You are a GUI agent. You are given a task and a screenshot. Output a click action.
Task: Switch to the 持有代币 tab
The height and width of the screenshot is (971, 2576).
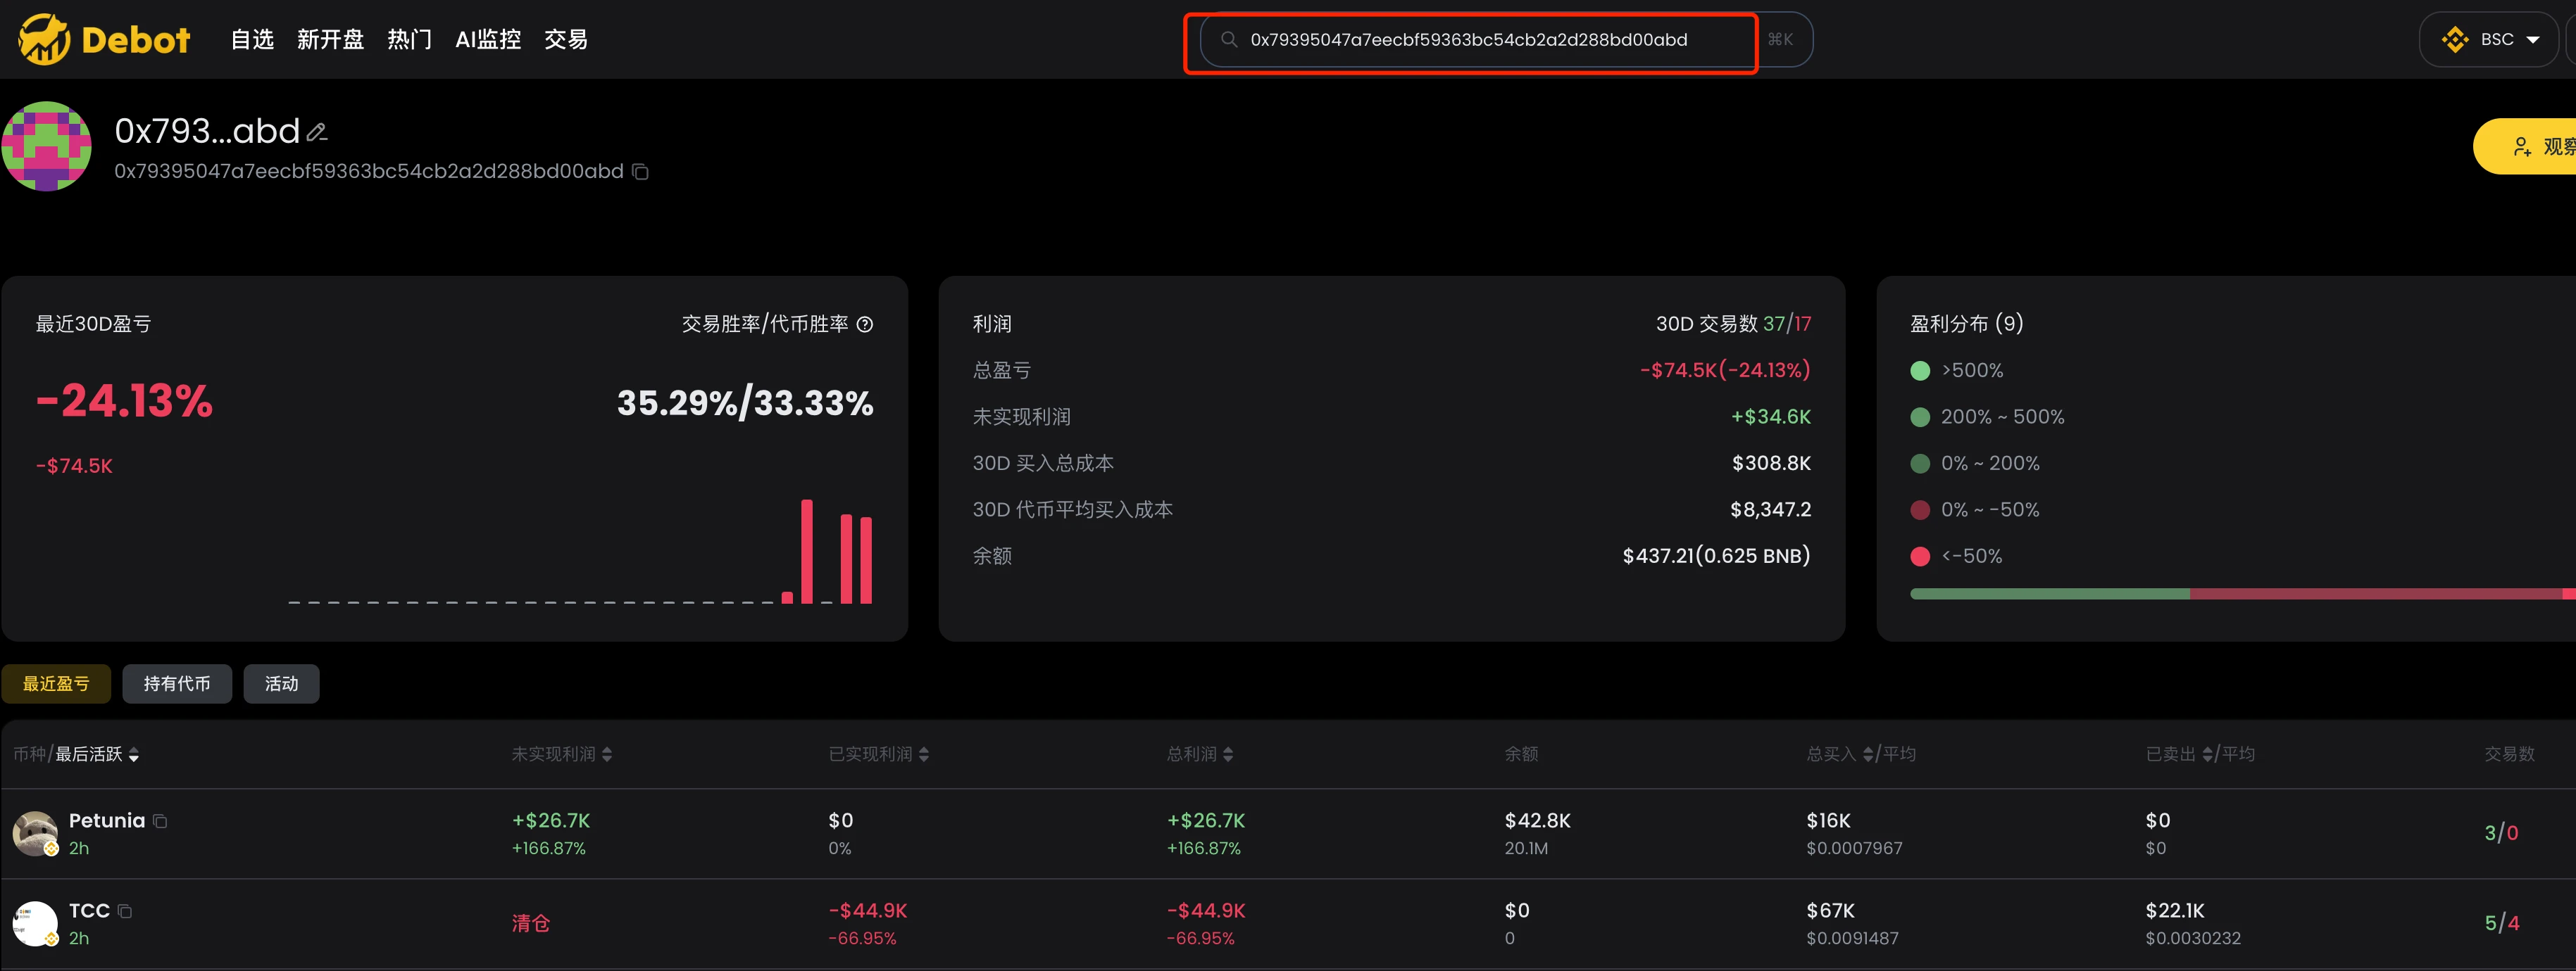[177, 683]
